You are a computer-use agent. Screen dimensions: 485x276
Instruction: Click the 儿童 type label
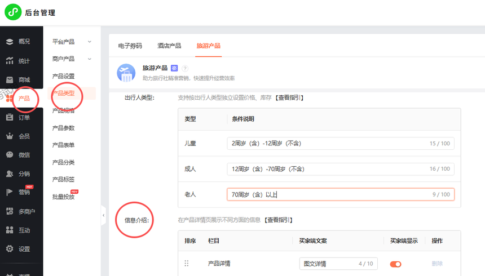pos(190,144)
